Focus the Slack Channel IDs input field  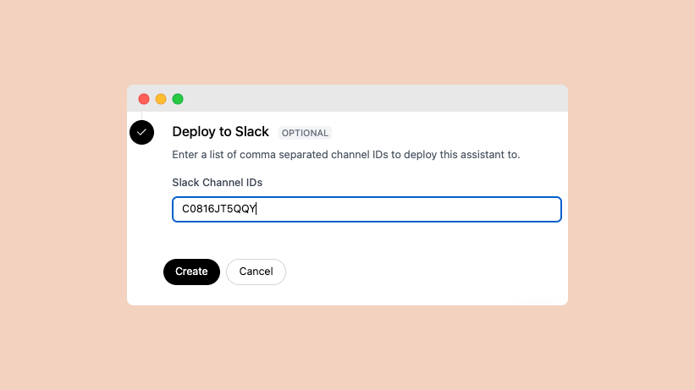click(367, 209)
